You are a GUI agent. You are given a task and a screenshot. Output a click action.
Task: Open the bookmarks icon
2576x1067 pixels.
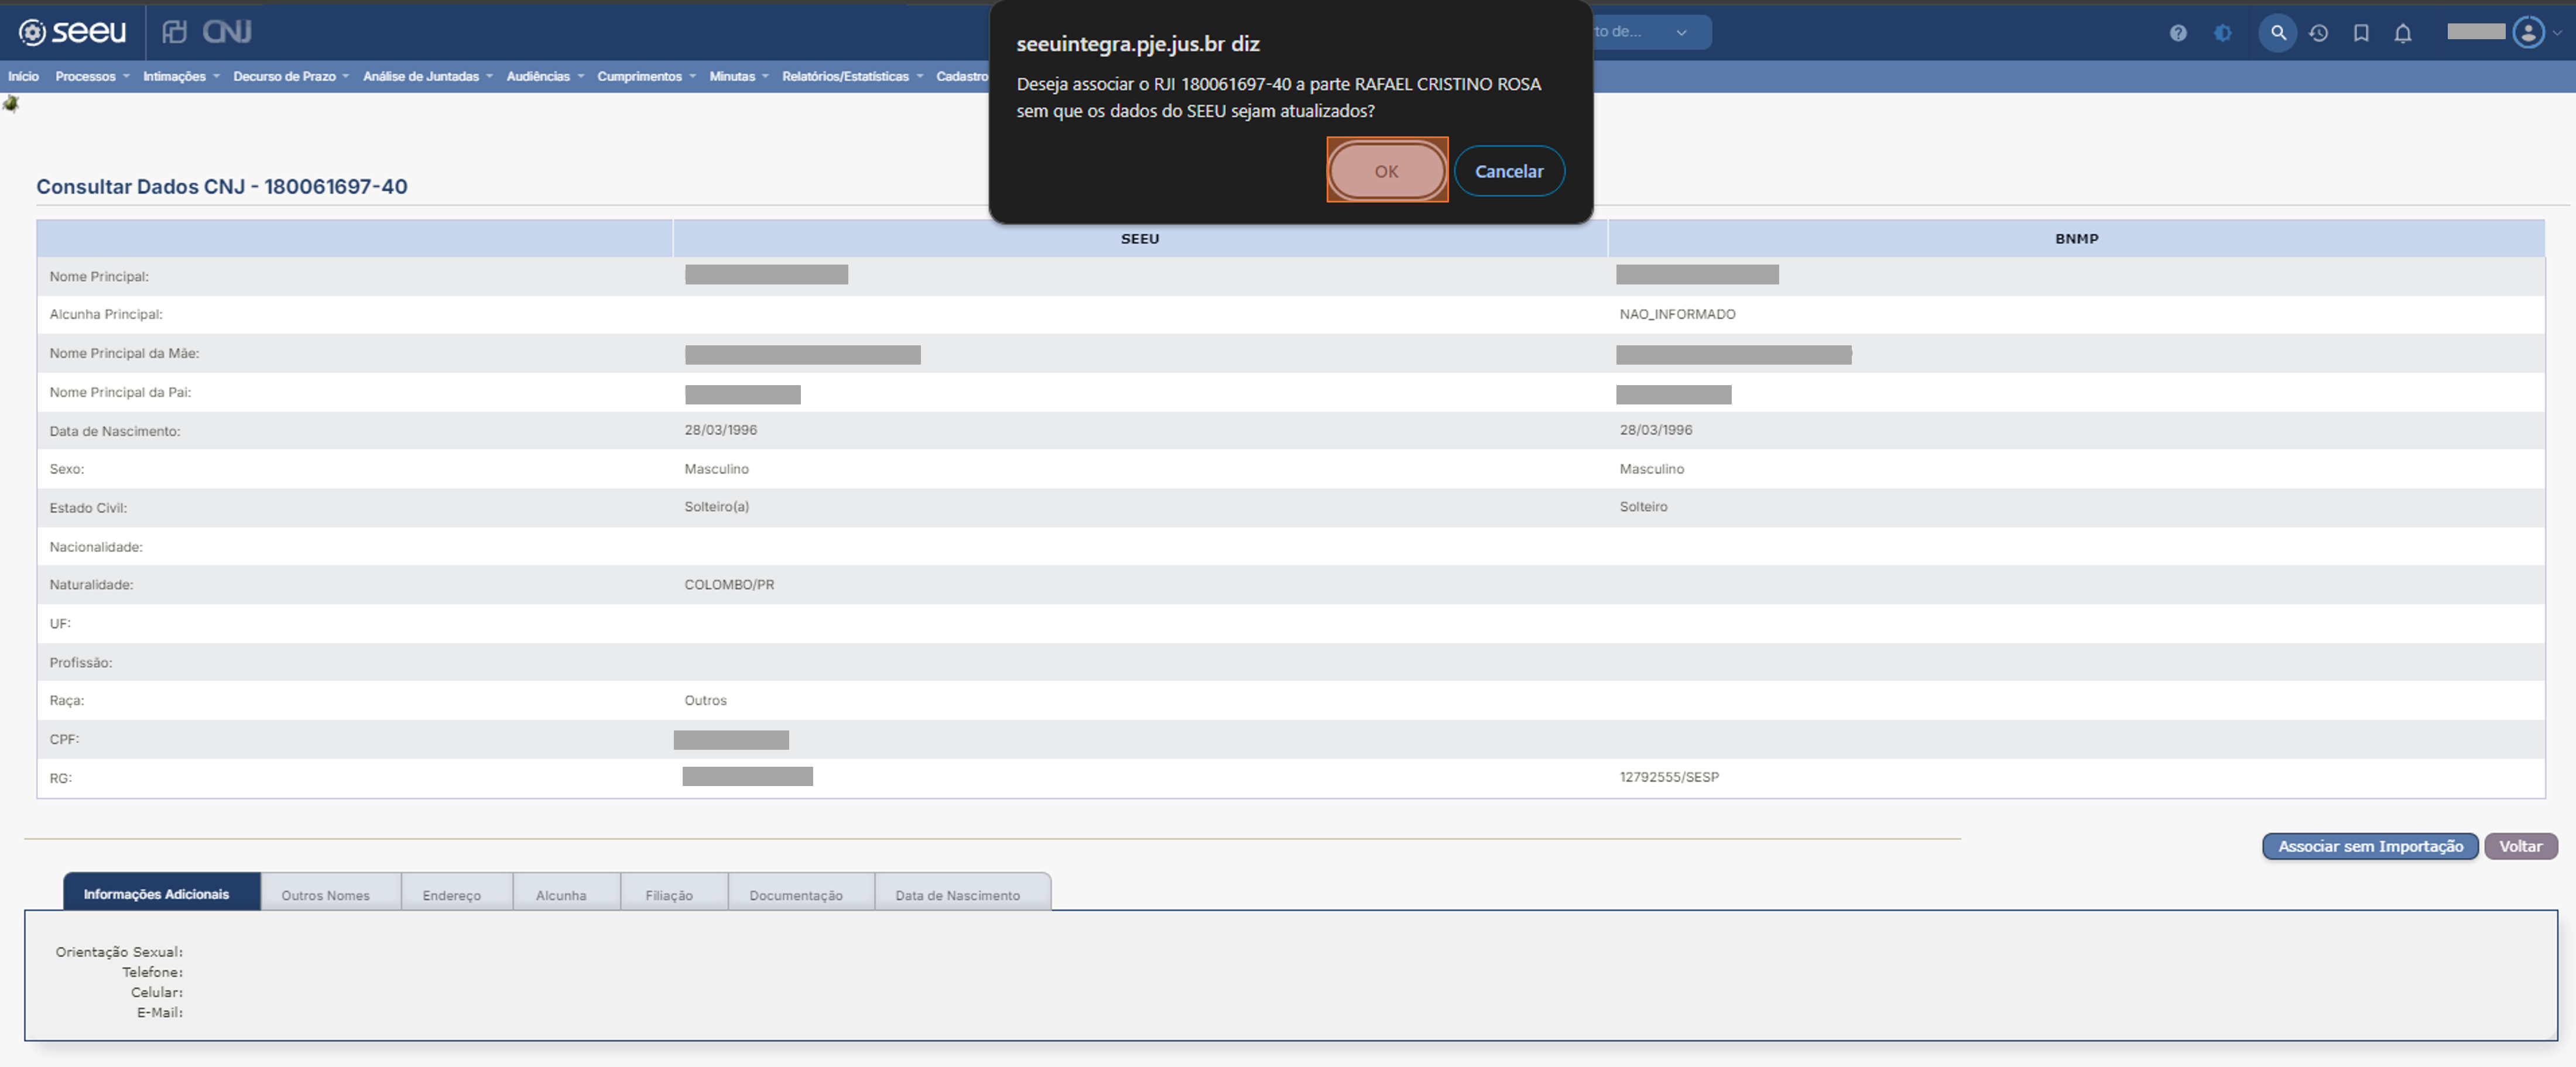[x=2360, y=33]
